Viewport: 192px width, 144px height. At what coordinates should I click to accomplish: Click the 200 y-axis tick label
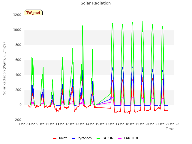(x=18, y=90)
